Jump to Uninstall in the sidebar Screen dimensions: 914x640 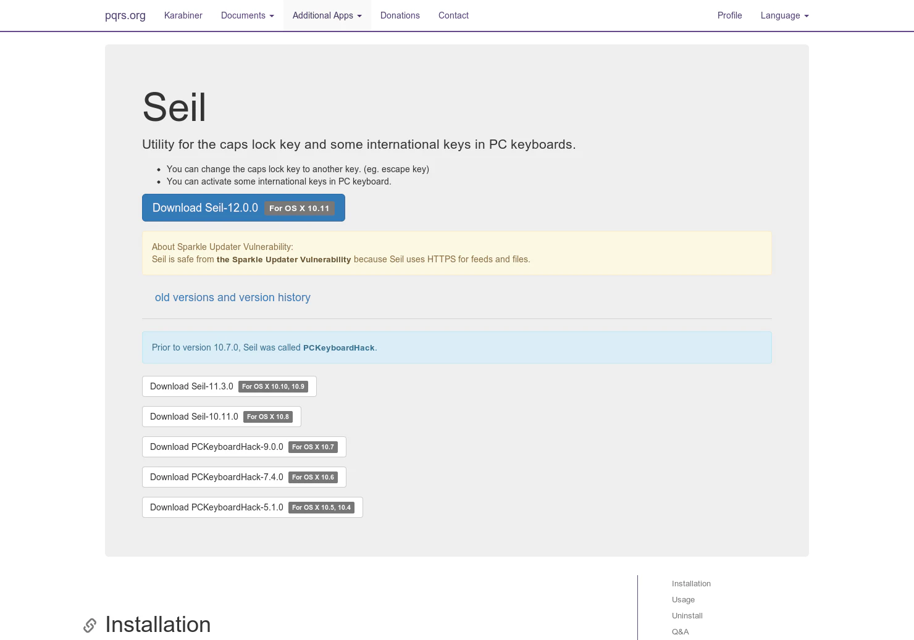coord(687,616)
